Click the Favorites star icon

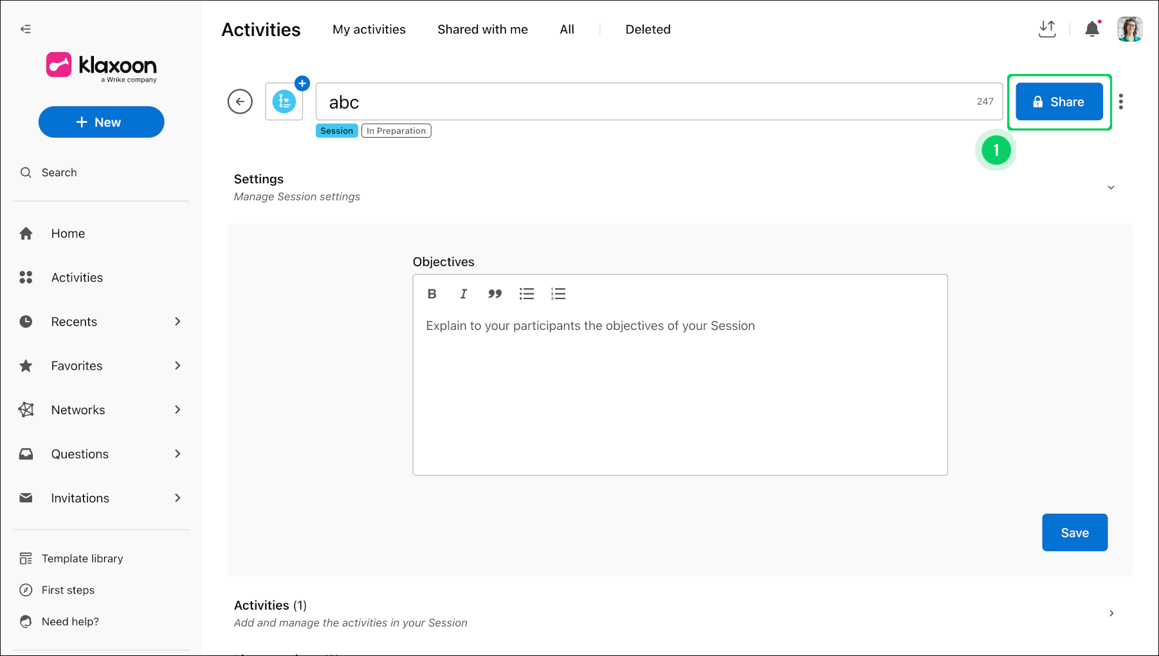point(26,366)
